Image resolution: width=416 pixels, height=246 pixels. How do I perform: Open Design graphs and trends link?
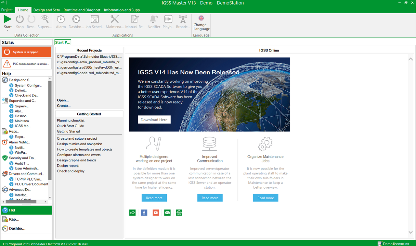coord(77,160)
